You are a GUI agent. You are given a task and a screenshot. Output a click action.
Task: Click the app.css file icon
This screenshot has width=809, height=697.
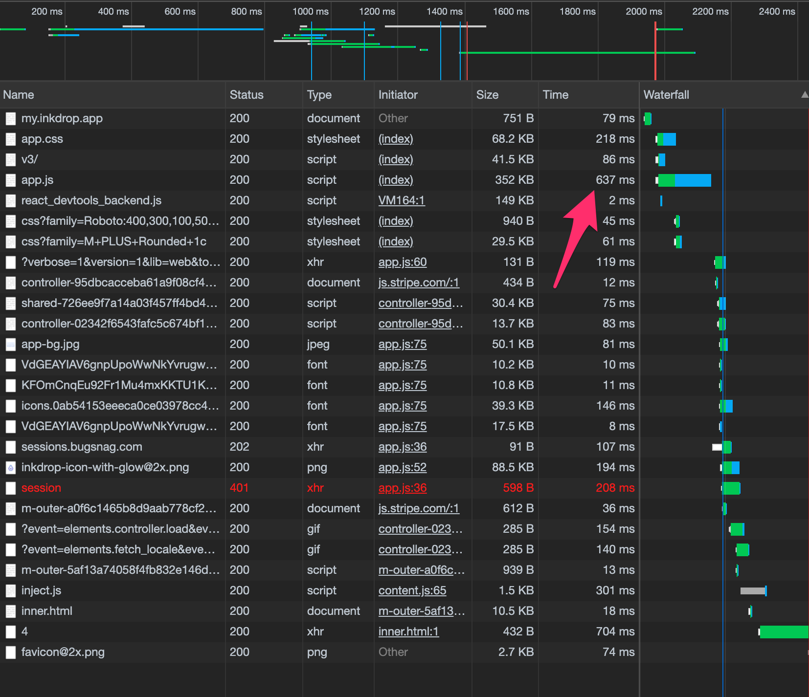11,139
